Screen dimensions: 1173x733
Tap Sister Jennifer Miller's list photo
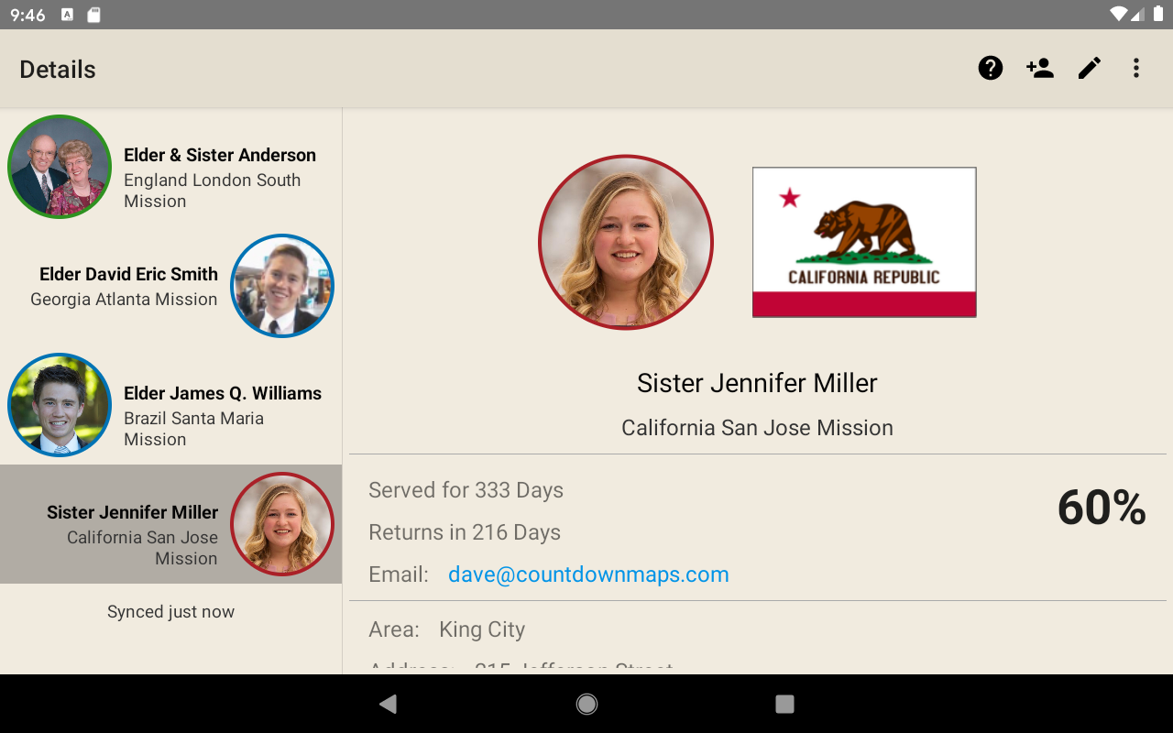[282, 524]
